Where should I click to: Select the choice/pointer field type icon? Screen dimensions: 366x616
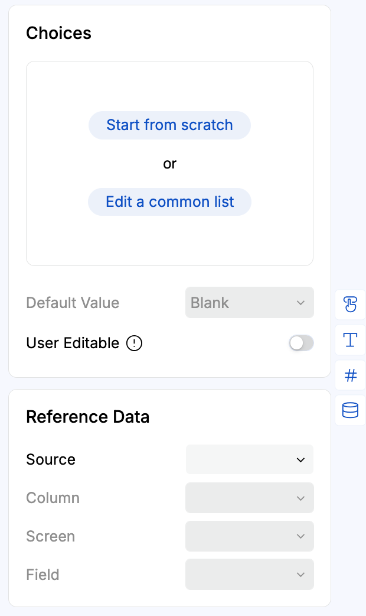350,304
